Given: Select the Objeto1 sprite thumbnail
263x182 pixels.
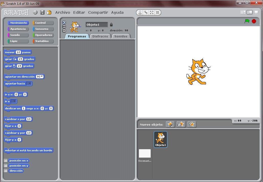Looking at the screenshot, I should [161, 139].
